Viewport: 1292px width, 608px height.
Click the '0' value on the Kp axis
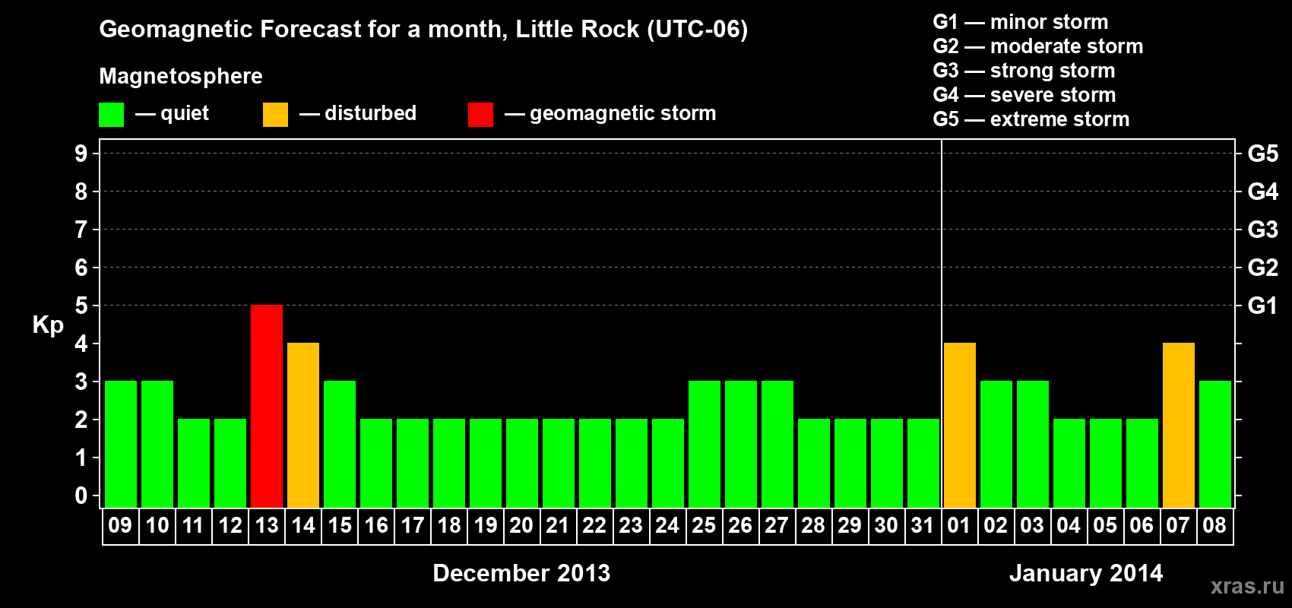pyautogui.click(x=81, y=496)
